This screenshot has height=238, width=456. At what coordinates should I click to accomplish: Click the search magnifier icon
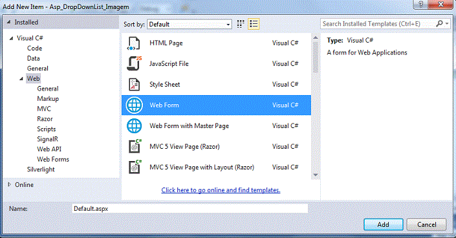point(439,23)
